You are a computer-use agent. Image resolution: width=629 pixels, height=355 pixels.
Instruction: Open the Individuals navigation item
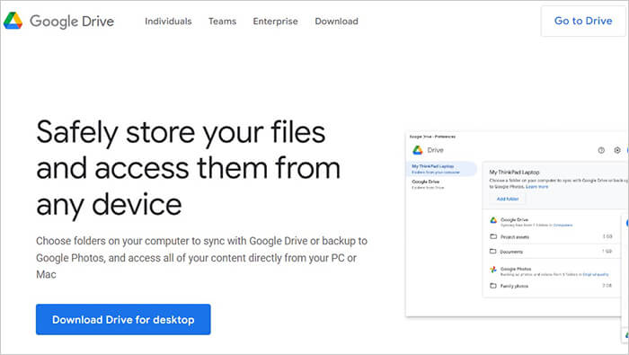point(168,22)
